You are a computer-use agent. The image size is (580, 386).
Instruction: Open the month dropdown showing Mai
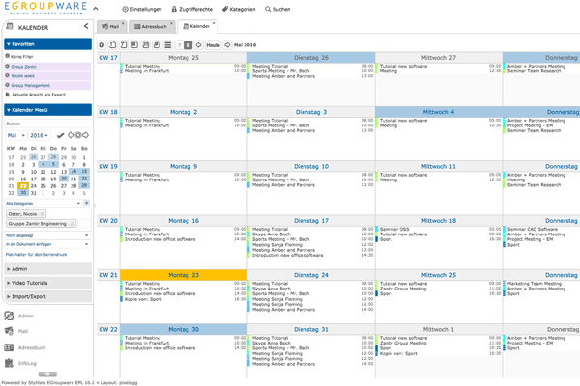[x=16, y=135]
